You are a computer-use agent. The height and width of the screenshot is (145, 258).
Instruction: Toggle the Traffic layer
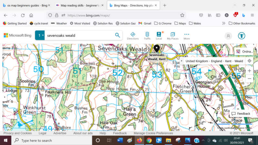(147, 36)
